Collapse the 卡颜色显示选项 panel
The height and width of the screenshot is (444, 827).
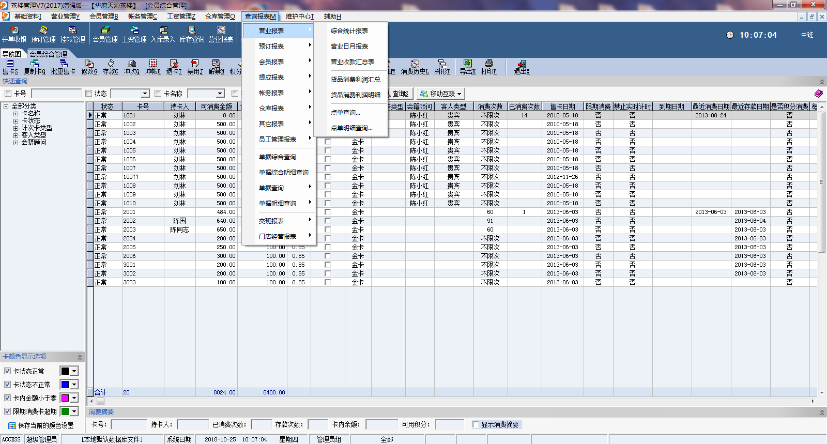tap(80, 357)
